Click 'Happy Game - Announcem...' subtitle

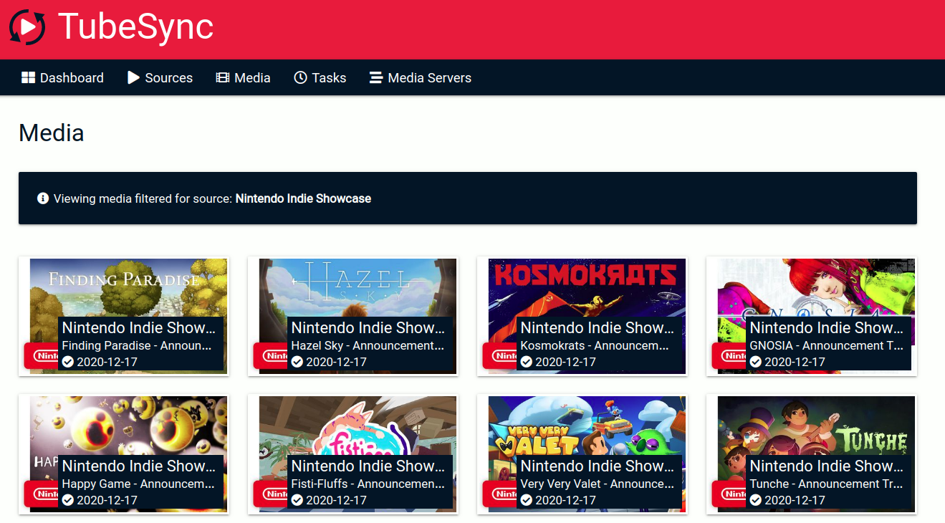[138, 484]
